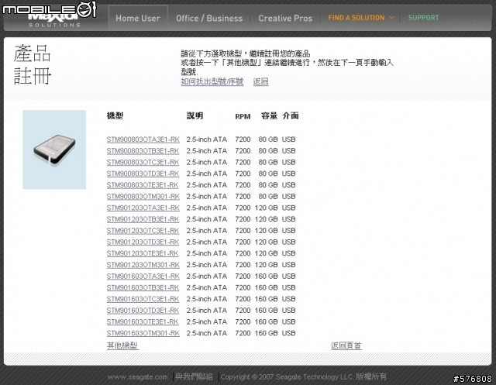Screen dimensions: 496x385
Task: Choose model STM901203OTC3E1-RK
Action: [143, 230]
